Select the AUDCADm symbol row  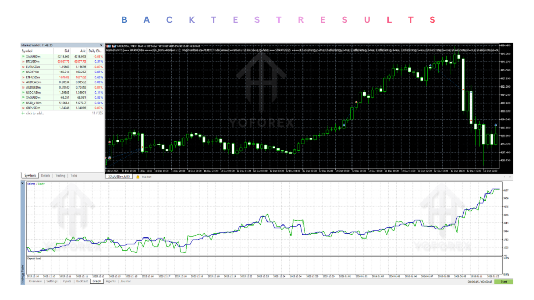[x=63, y=82]
